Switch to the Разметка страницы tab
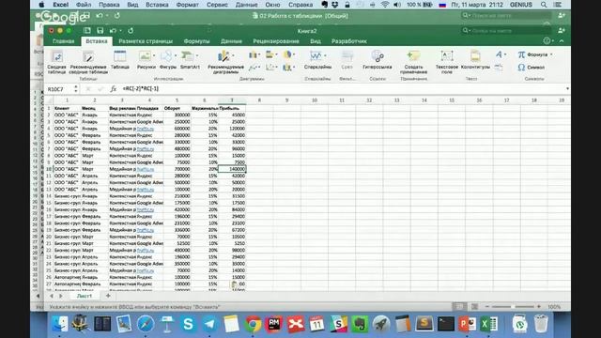This screenshot has width=601, height=338. pos(146,41)
